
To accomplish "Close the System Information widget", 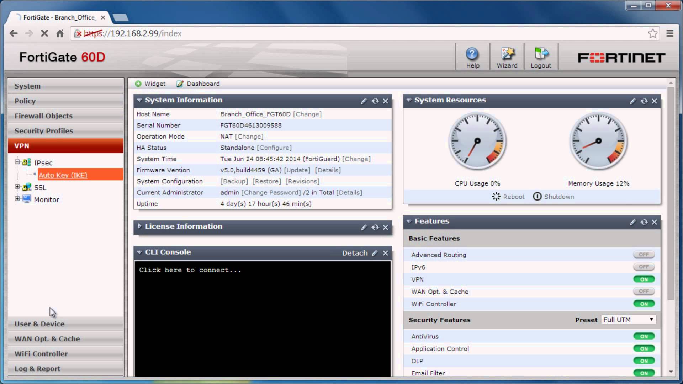I will point(385,101).
